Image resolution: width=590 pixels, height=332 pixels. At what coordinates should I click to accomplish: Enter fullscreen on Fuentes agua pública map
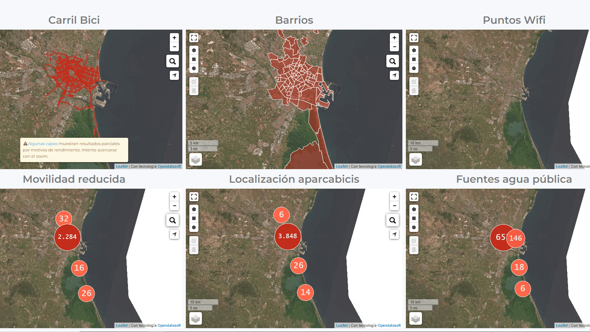pyautogui.click(x=414, y=197)
